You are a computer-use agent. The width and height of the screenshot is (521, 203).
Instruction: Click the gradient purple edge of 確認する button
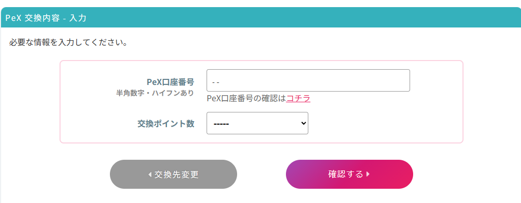293,175
